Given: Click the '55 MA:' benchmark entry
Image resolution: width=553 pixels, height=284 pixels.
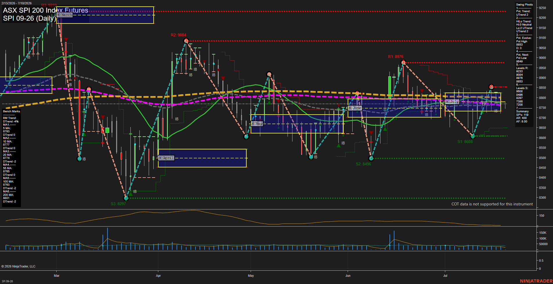Looking at the screenshot, I should 7,168.
